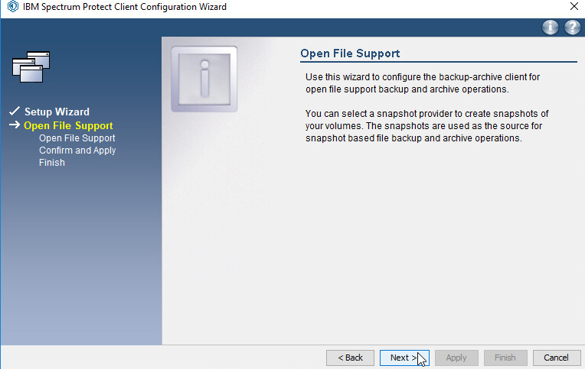The image size is (585, 369).
Task: Click the arrow beside the current Open File Support step
Action: coord(15,125)
